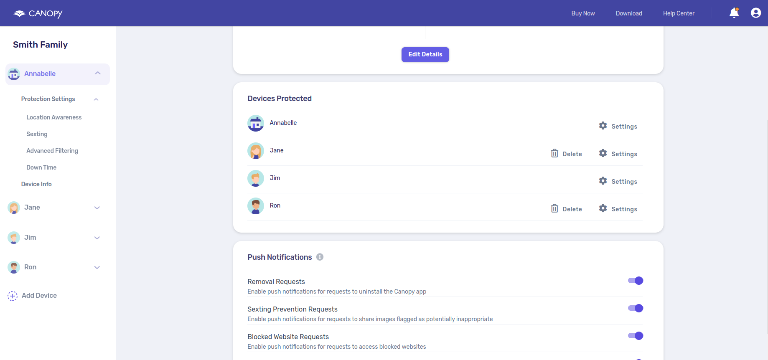Click Ron's avatar in Devices Protected
Viewport: 768px width, 360px height.
[256, 206]
